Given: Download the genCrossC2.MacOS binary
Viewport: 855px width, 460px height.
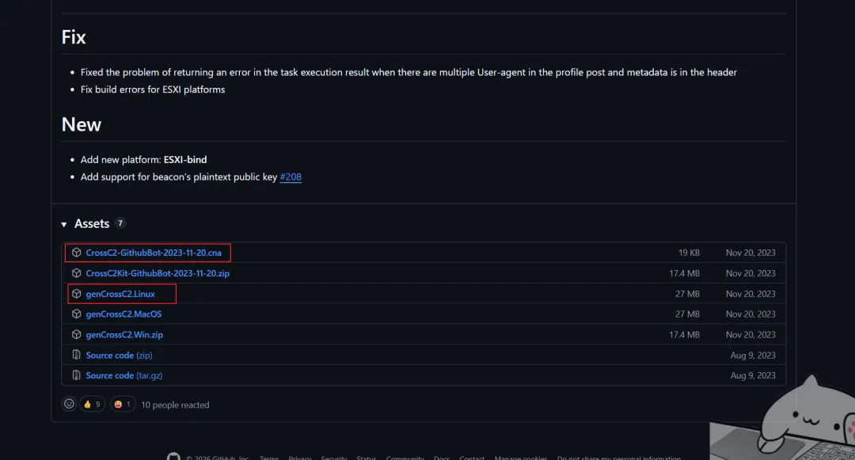Looking at the screenshot, I should coord(123,314).
